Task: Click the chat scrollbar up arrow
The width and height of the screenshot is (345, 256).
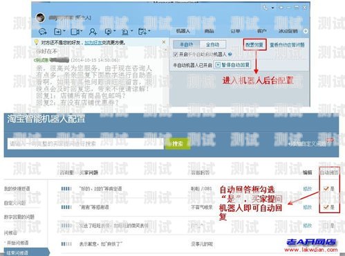Action: pos(166,50)
